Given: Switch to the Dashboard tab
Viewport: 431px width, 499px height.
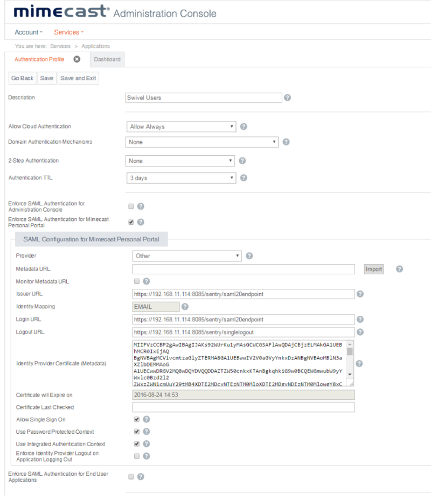Looking at the screenshot, I should (x=107, y=59).
